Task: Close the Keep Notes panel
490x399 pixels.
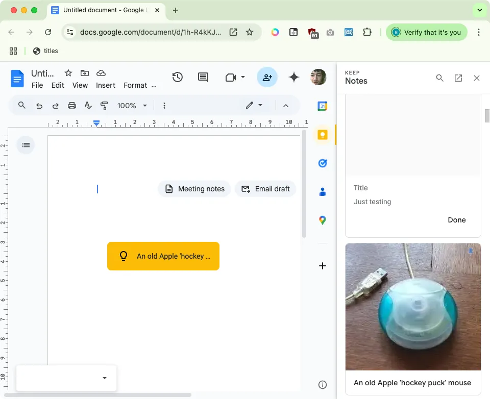Action: [x=477, y=78]
